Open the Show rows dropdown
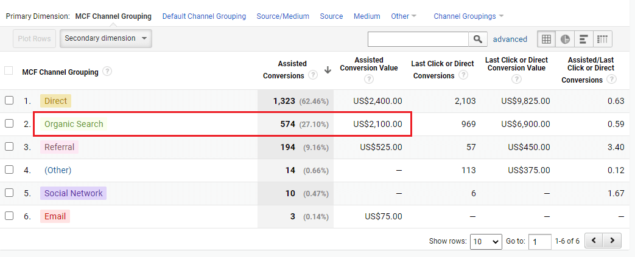The image size is (635, 257). (485, 241)
